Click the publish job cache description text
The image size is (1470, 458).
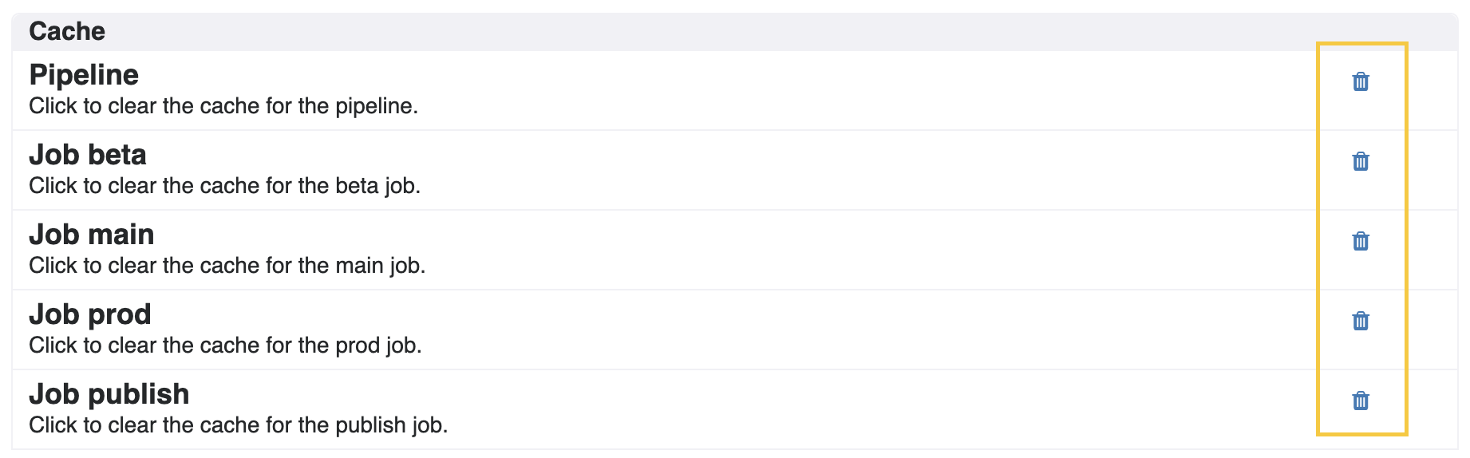pyautogui.click(x=239, y=425)
